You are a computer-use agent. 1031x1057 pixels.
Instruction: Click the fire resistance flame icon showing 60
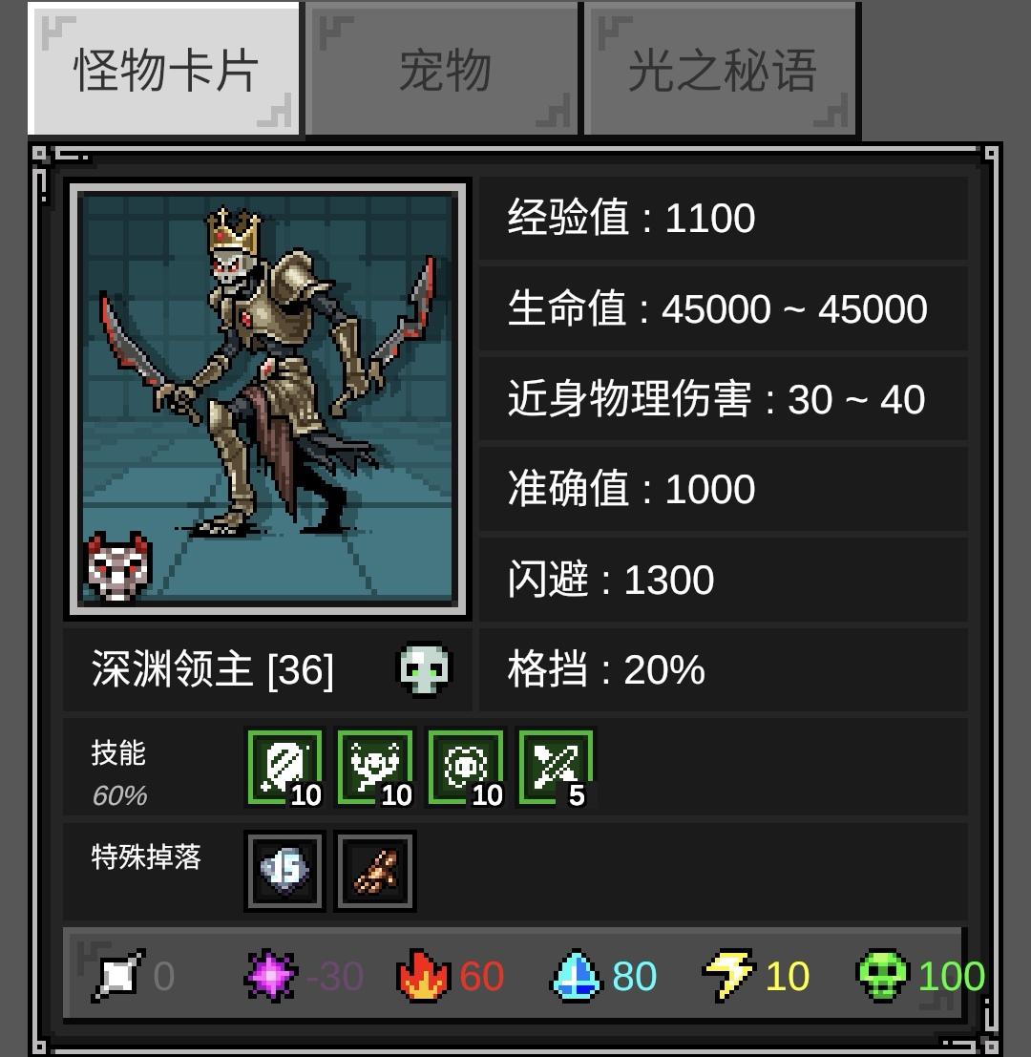(x=423, y=975)
